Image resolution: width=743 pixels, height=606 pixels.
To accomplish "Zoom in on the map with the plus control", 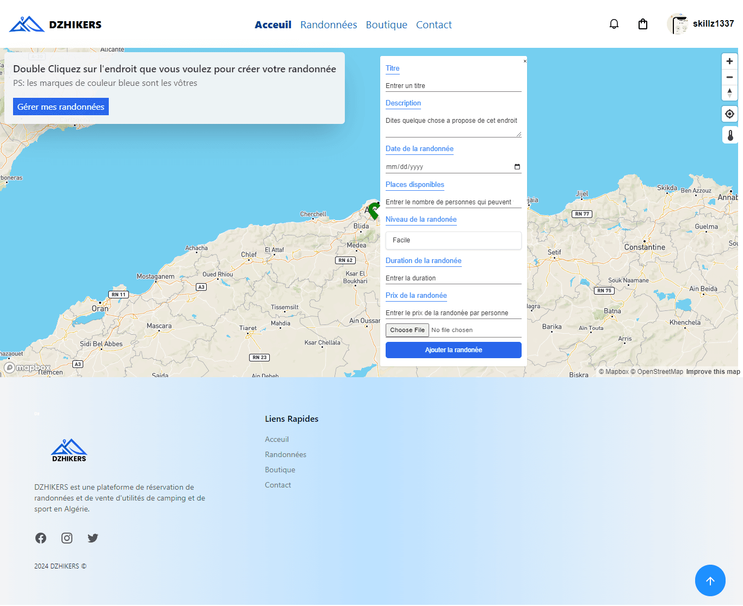I will click(729, 61).
